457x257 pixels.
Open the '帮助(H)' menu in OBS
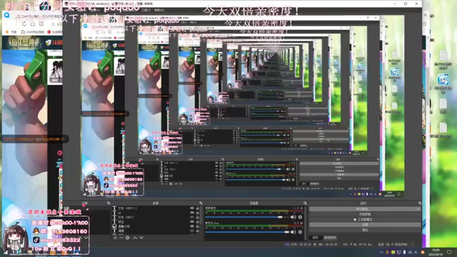click(x=159, y=10)
